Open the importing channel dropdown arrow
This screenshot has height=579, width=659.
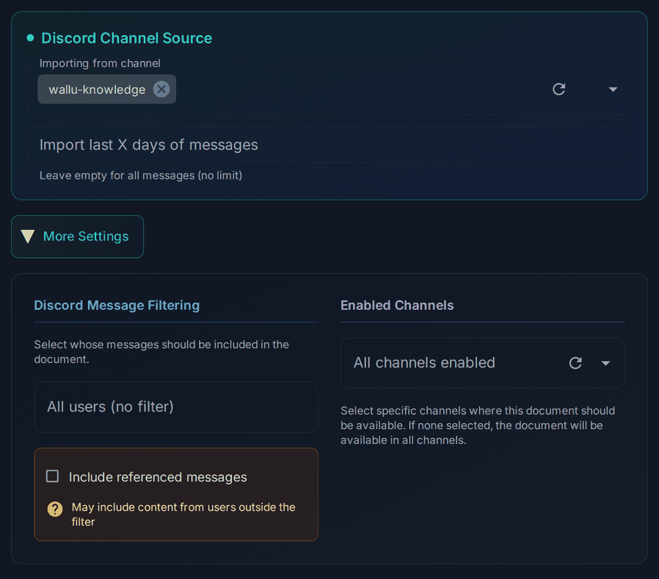(x=613, y=89)
